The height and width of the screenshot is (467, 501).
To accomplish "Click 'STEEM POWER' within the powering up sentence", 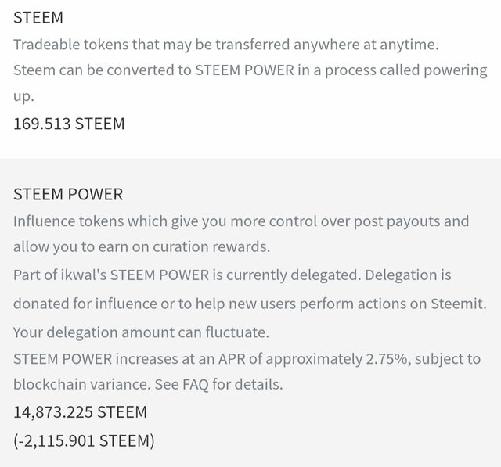I will (x=244, y=70).
